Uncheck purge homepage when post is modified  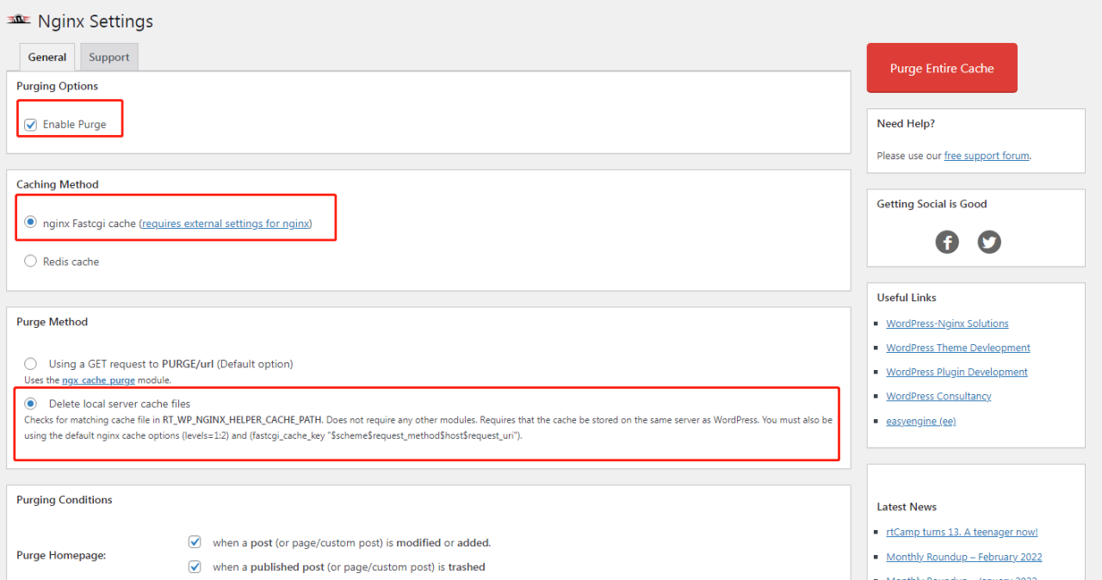coord(195,542)
